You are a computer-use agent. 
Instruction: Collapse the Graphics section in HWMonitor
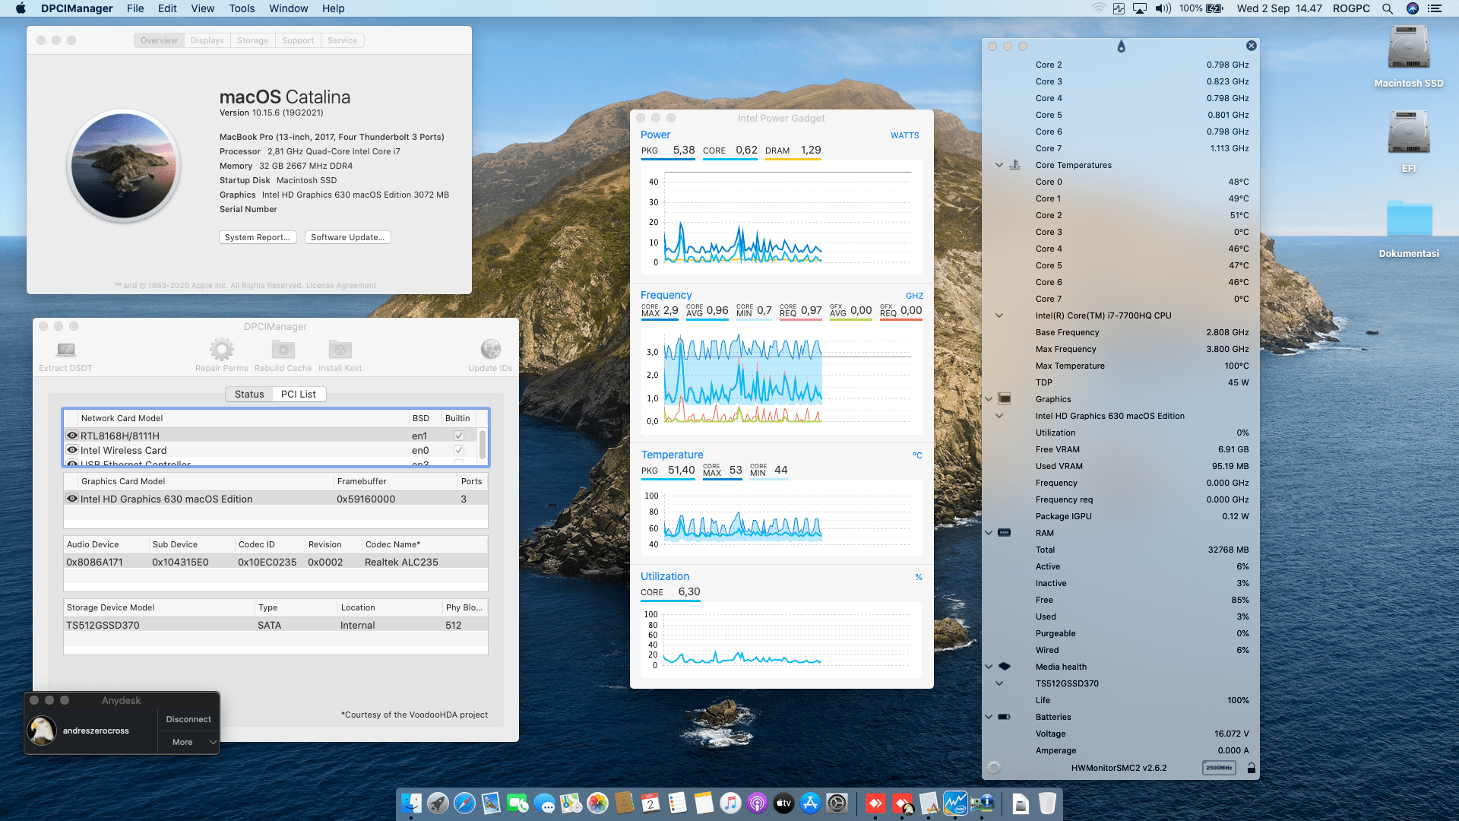(989, 399)
